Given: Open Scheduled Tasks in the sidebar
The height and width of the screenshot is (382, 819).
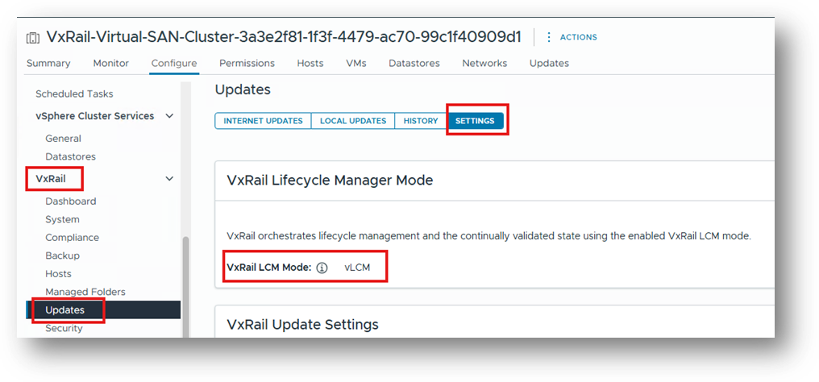Looking at the screenshot, I should [74, 93].
